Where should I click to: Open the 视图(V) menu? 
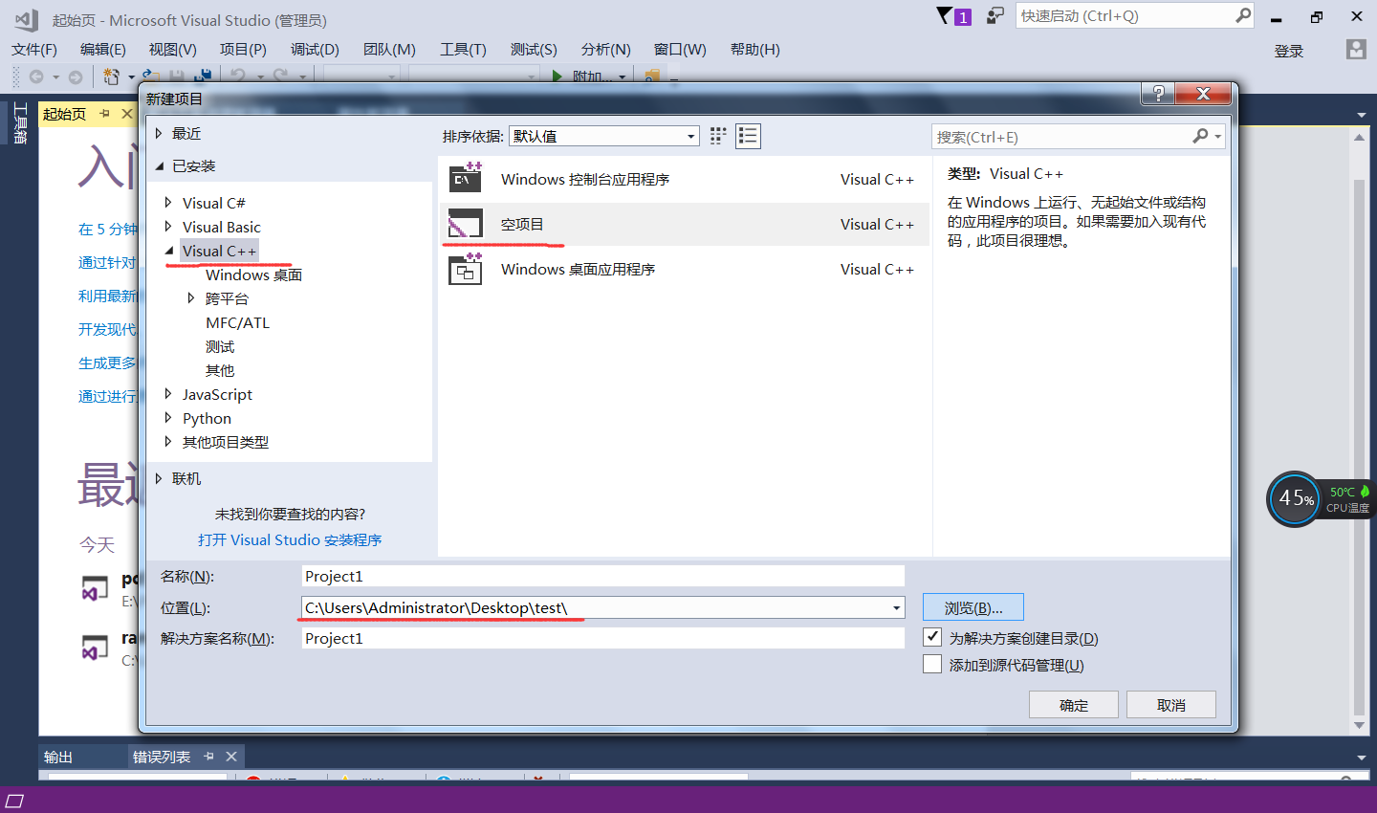173,50
